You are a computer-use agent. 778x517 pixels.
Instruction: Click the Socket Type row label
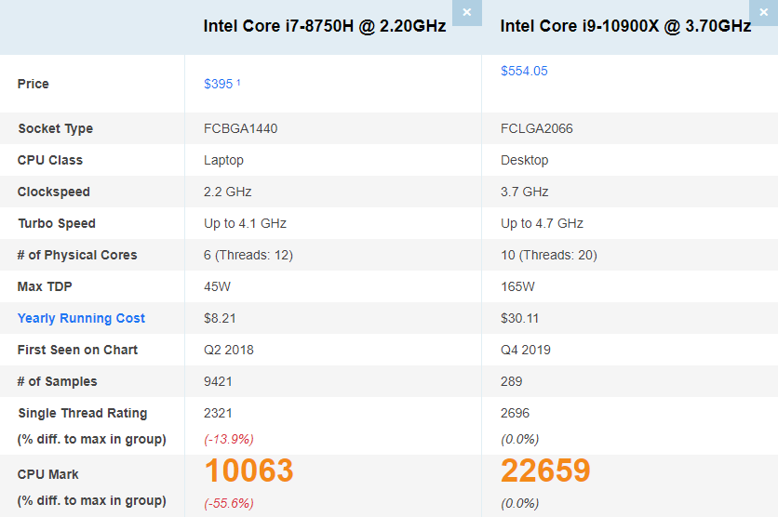[x=55, y=128]
